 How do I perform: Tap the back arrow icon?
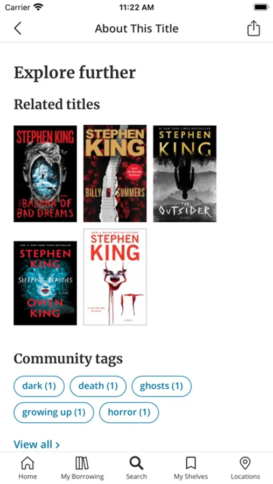click(x=18, y=29)
